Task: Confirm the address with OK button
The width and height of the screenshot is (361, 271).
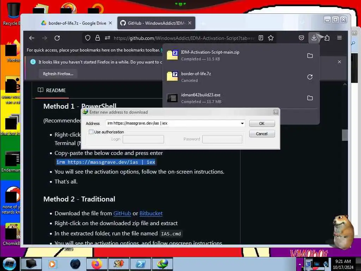Action: point(262,124)
